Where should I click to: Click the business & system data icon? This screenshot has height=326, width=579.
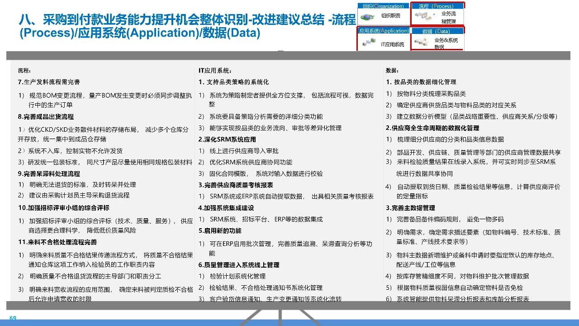pyautogui.click(x=422, y=43)
